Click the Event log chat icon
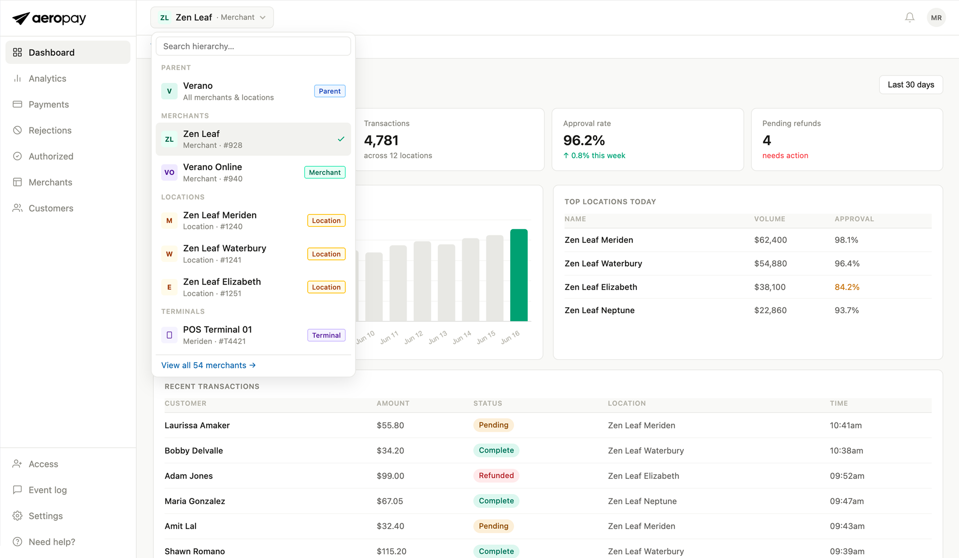This screenshot has width=959, height=558. coord(17,489)
